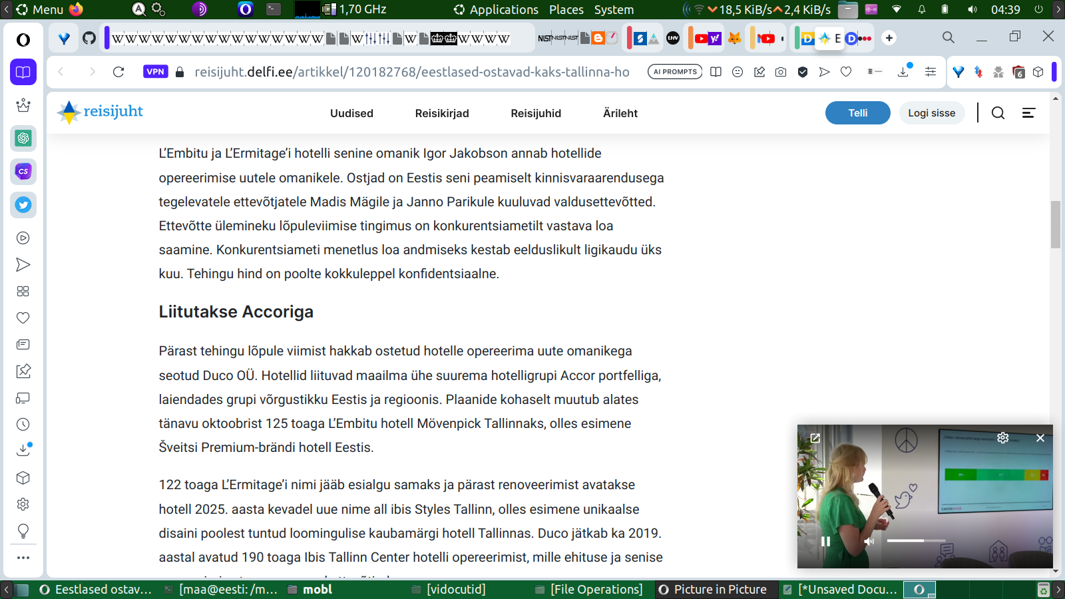Open the downloads popup in address bar
The height and width of the screenshot is (599, 1065).
(x=903, y=71)
